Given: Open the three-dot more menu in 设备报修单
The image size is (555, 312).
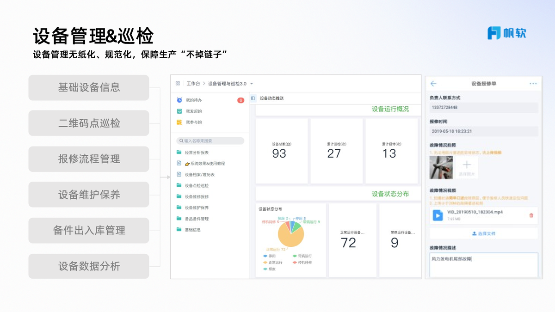Looking at the screenshot, I should click(533, 84).
